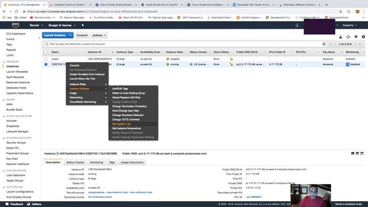368x207 pixels.
Task: Click the Connect toolbar button
Action: coord(82,35)
